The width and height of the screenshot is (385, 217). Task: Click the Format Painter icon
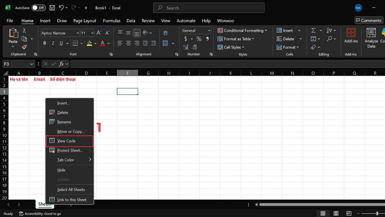point(24,47)
